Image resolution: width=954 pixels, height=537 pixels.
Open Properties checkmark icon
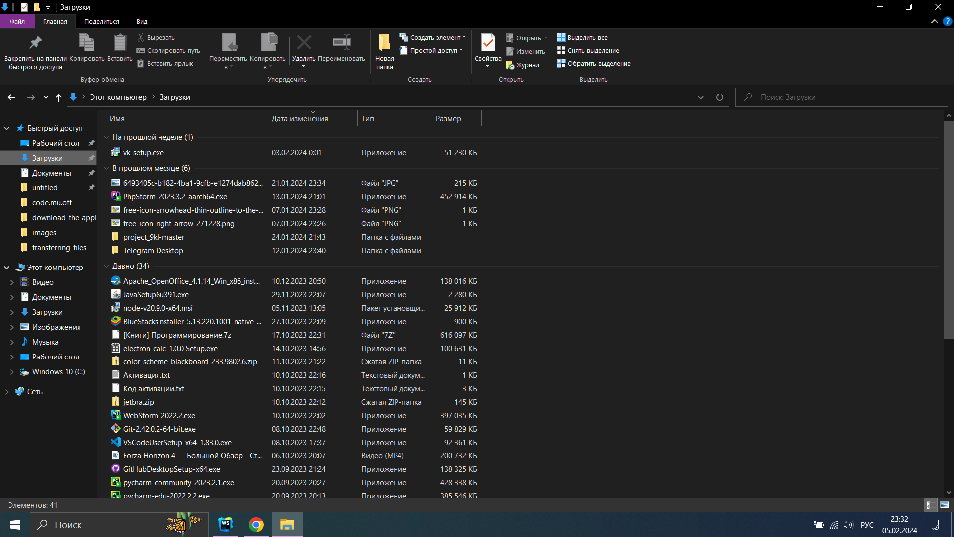[x=488, y=43]
